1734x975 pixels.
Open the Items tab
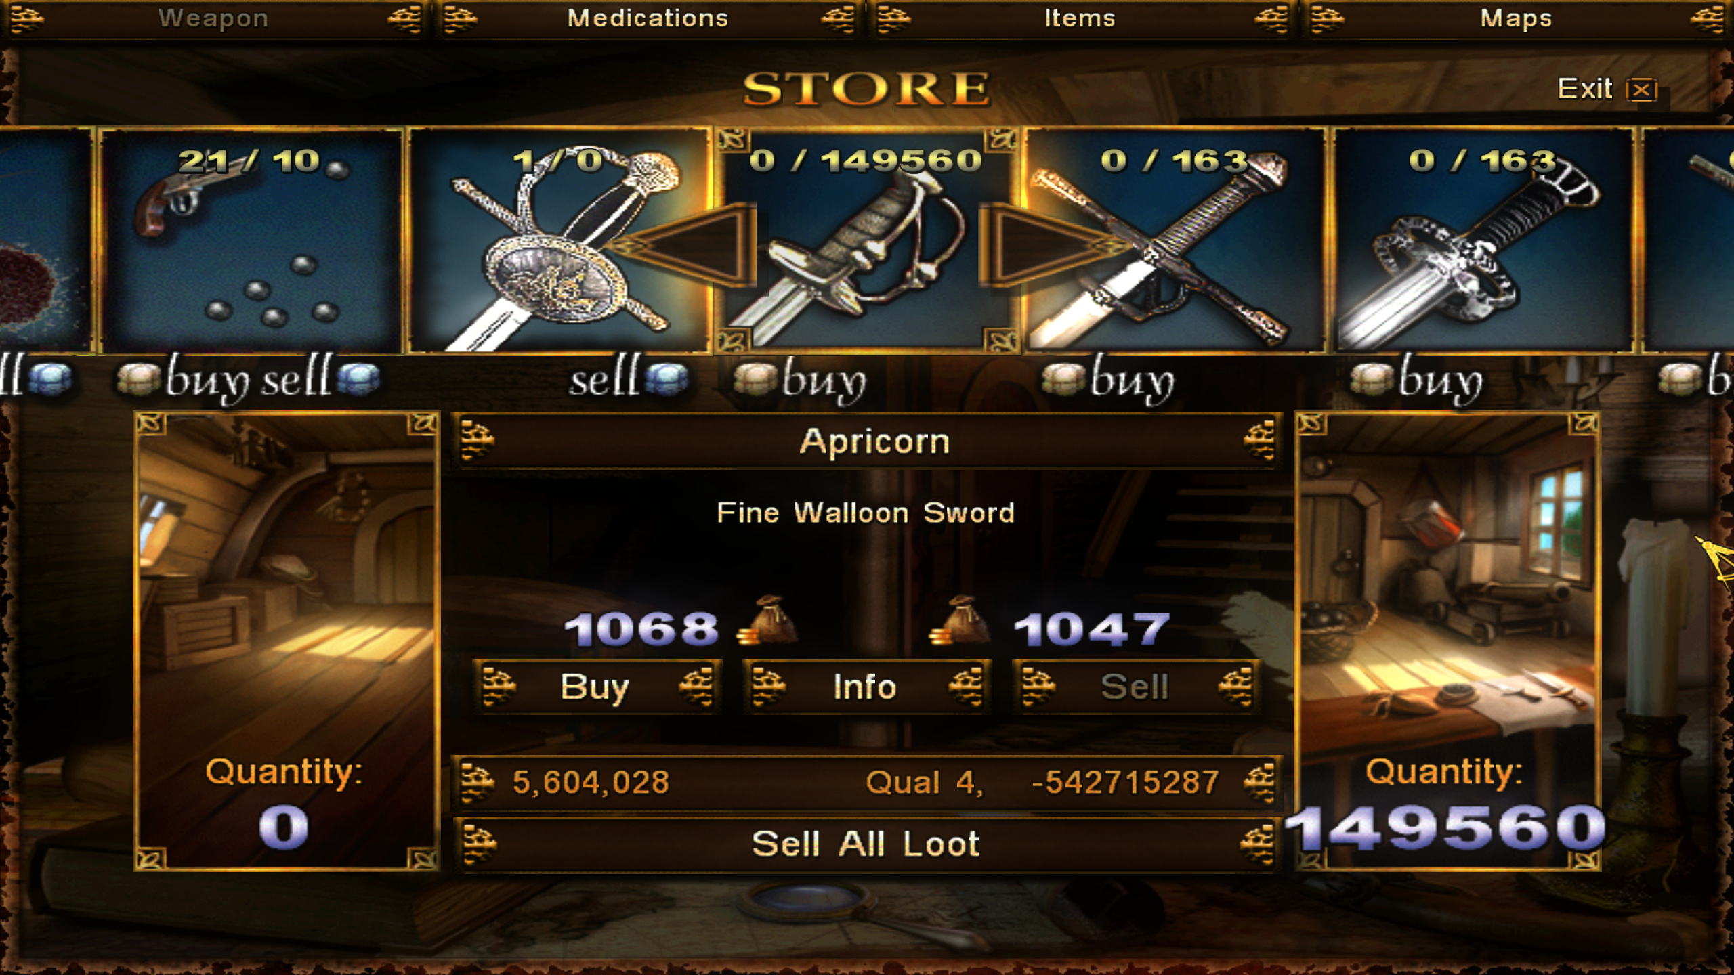(1080, 19)
